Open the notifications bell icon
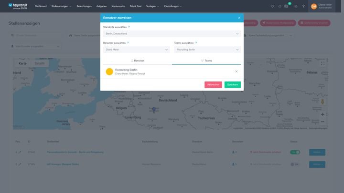The width and height of the screenshot is (344, 193). tap(279, 6)
